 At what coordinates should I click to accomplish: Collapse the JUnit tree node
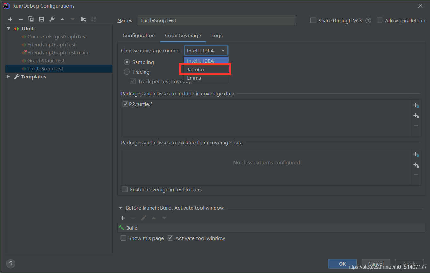point(9,28)
